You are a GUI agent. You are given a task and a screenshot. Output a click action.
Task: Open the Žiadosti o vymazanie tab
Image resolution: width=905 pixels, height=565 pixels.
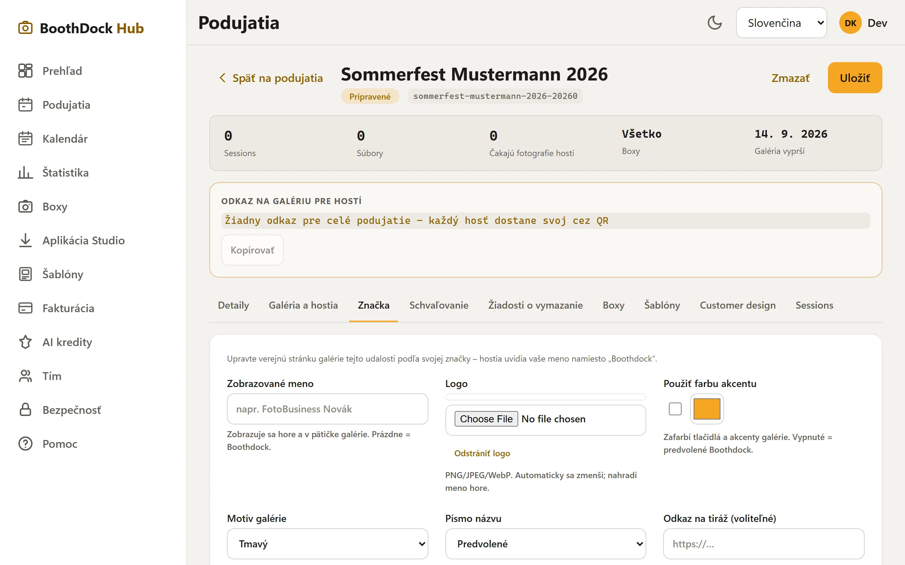tap(535, 305)
